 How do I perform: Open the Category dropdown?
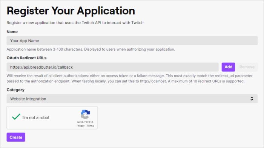coord(132,99)
